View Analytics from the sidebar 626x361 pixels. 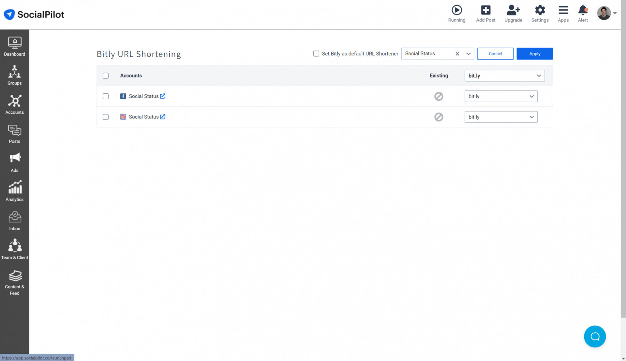pyautogui.click(x=14, y=191)
